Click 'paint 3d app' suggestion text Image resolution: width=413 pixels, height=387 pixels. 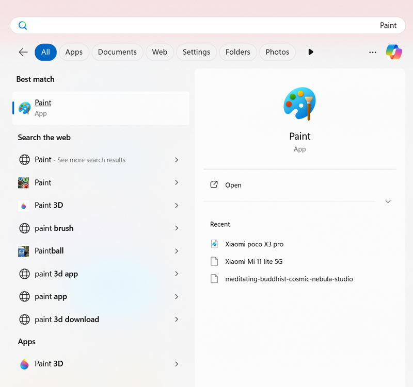click(56, 274)
